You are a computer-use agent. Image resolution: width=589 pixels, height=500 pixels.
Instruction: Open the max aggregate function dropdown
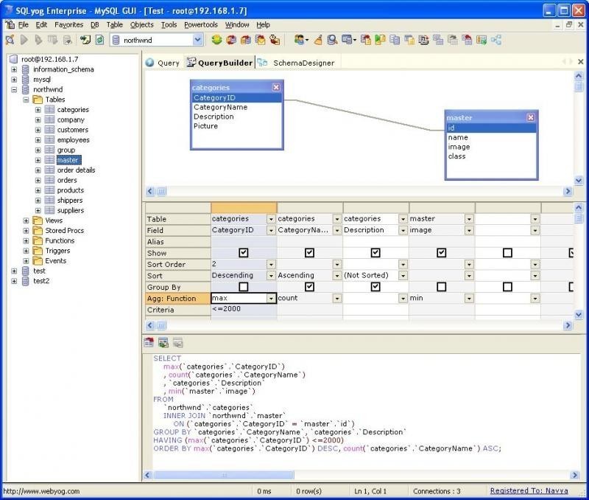point(271,299)
